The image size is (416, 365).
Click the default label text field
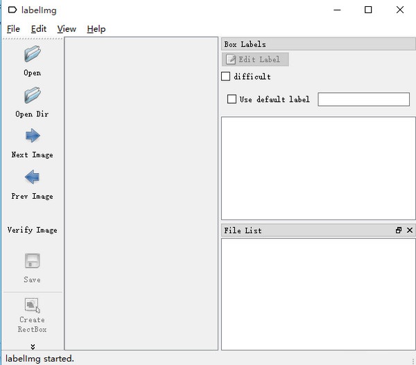(363, 99)
